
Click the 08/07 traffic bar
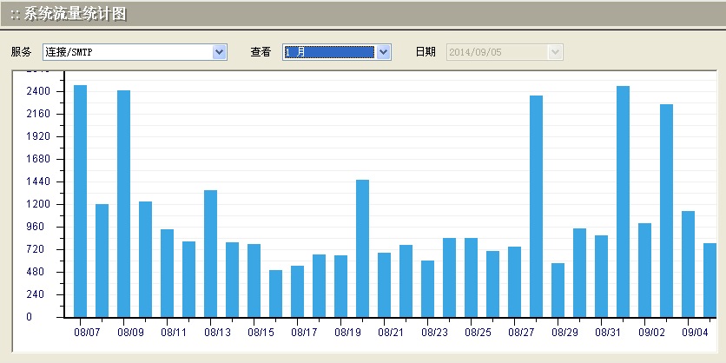[80, 201]
